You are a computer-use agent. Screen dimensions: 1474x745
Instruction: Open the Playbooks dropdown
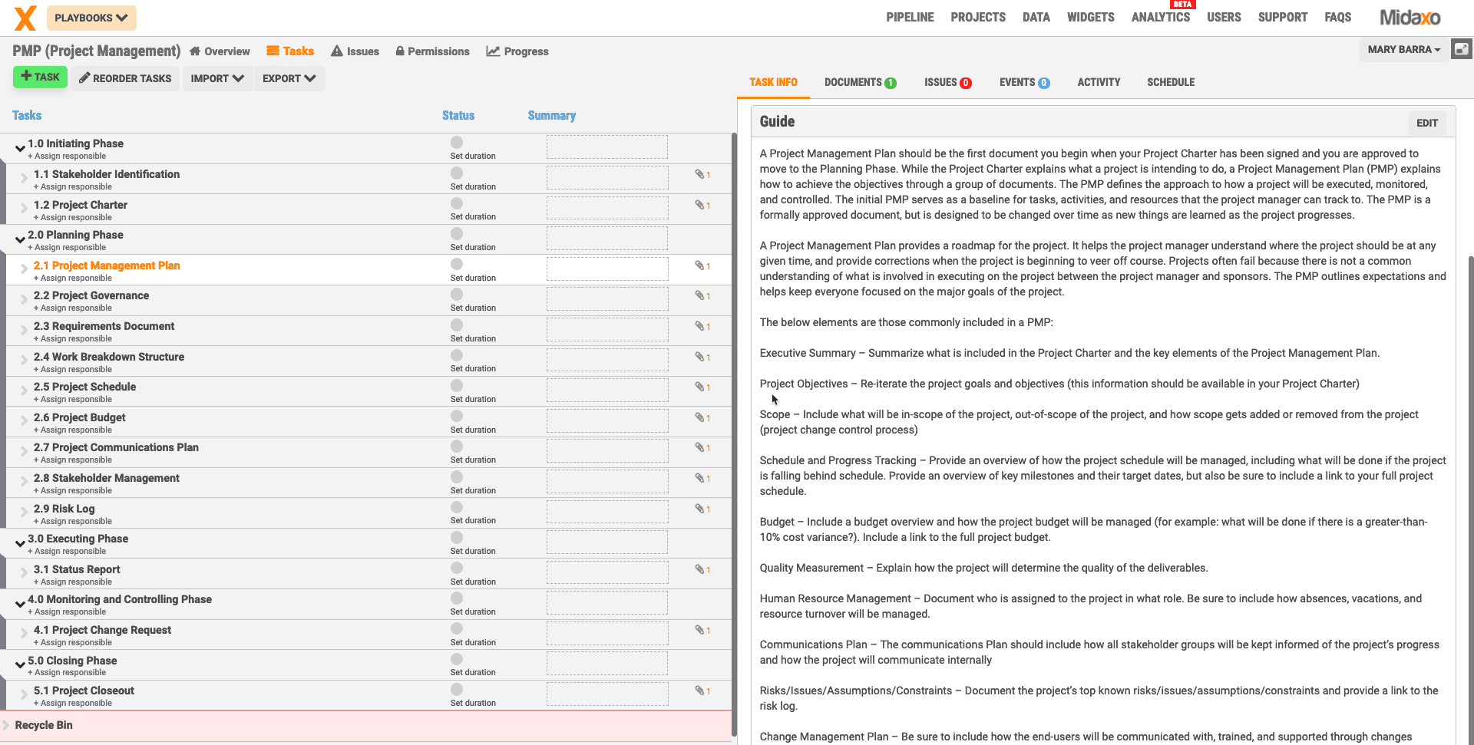91,18
